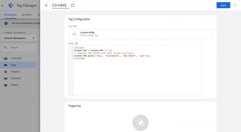Click line number 1 in the code editor
The height and width of the screenshot is (132, 241).
point(72,48)
